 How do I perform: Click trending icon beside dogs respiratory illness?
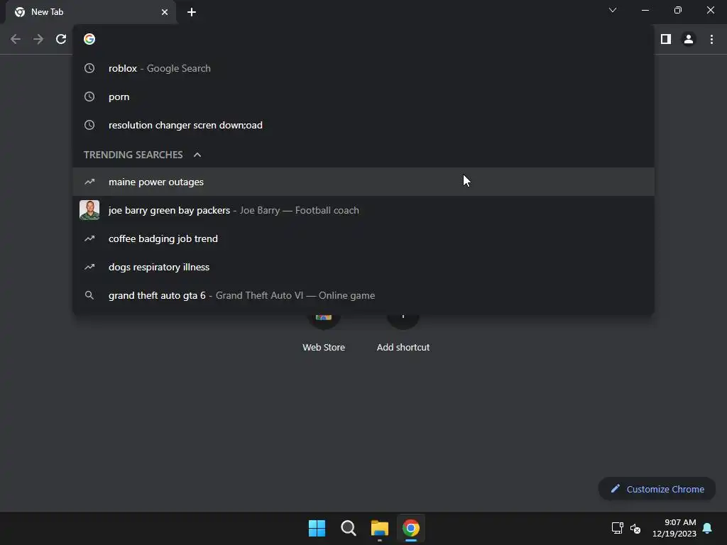(x=89, y=267)
